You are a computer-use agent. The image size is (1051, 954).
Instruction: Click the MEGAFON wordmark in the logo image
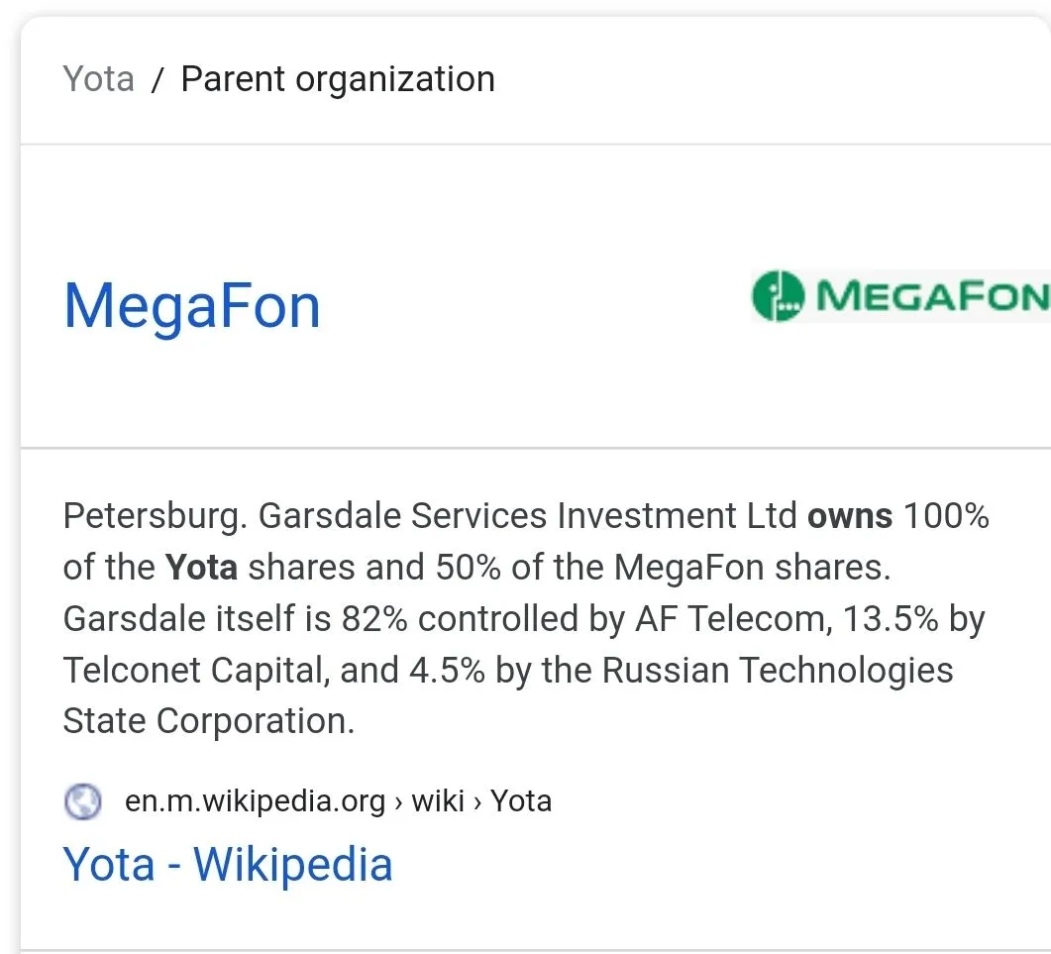coord(931,295)
